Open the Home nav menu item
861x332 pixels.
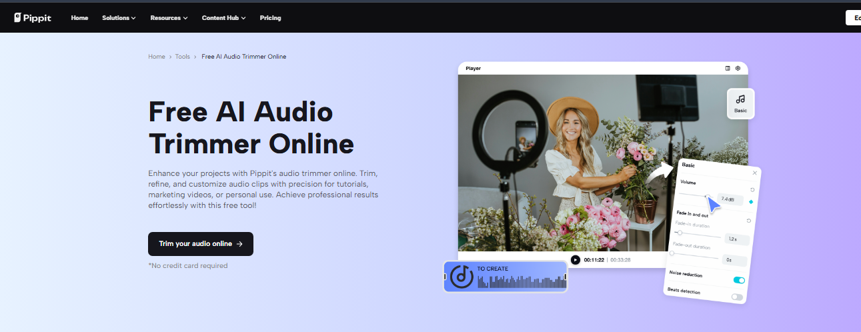pos(79,18)
